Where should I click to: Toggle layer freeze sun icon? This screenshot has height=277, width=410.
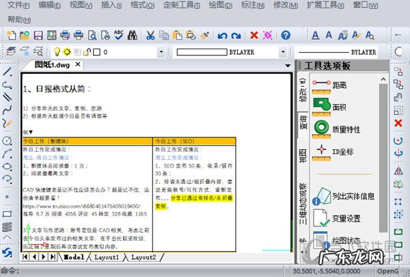(x=67, y=52)
